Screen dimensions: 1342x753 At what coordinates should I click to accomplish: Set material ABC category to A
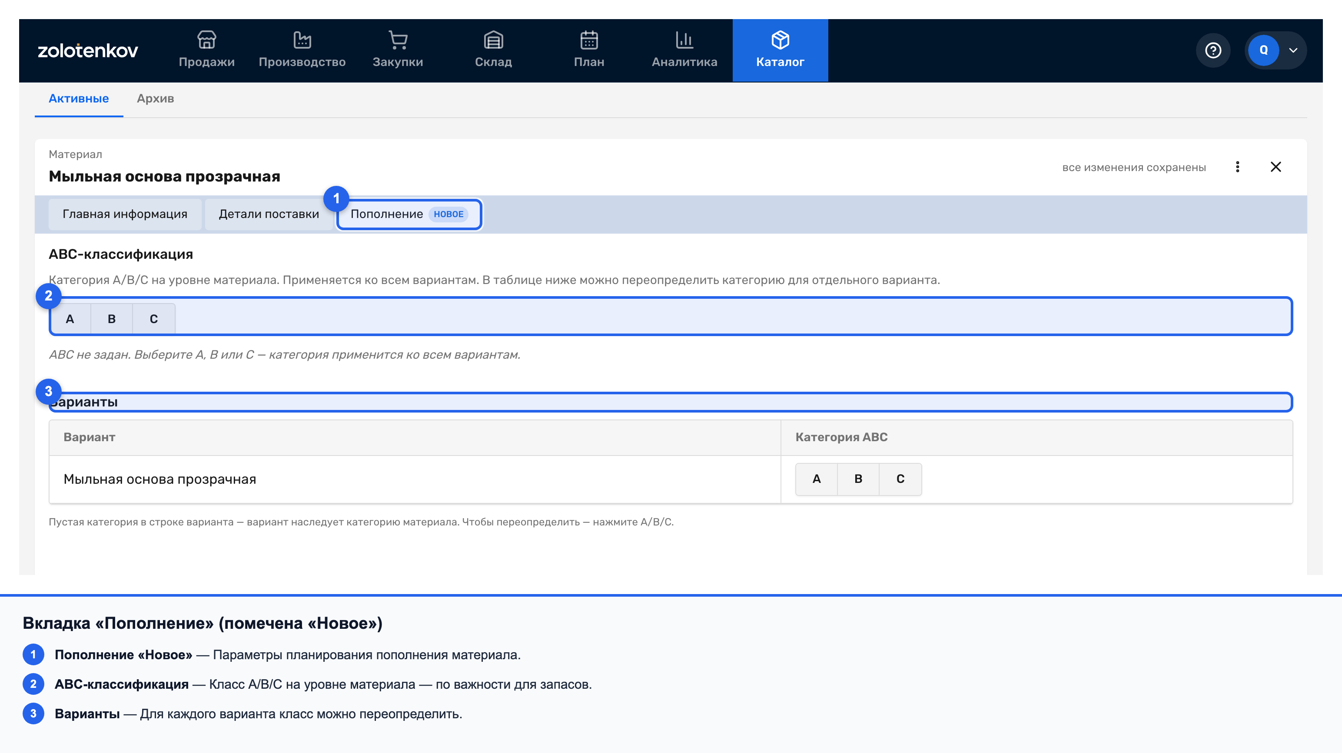coord(70,319)
